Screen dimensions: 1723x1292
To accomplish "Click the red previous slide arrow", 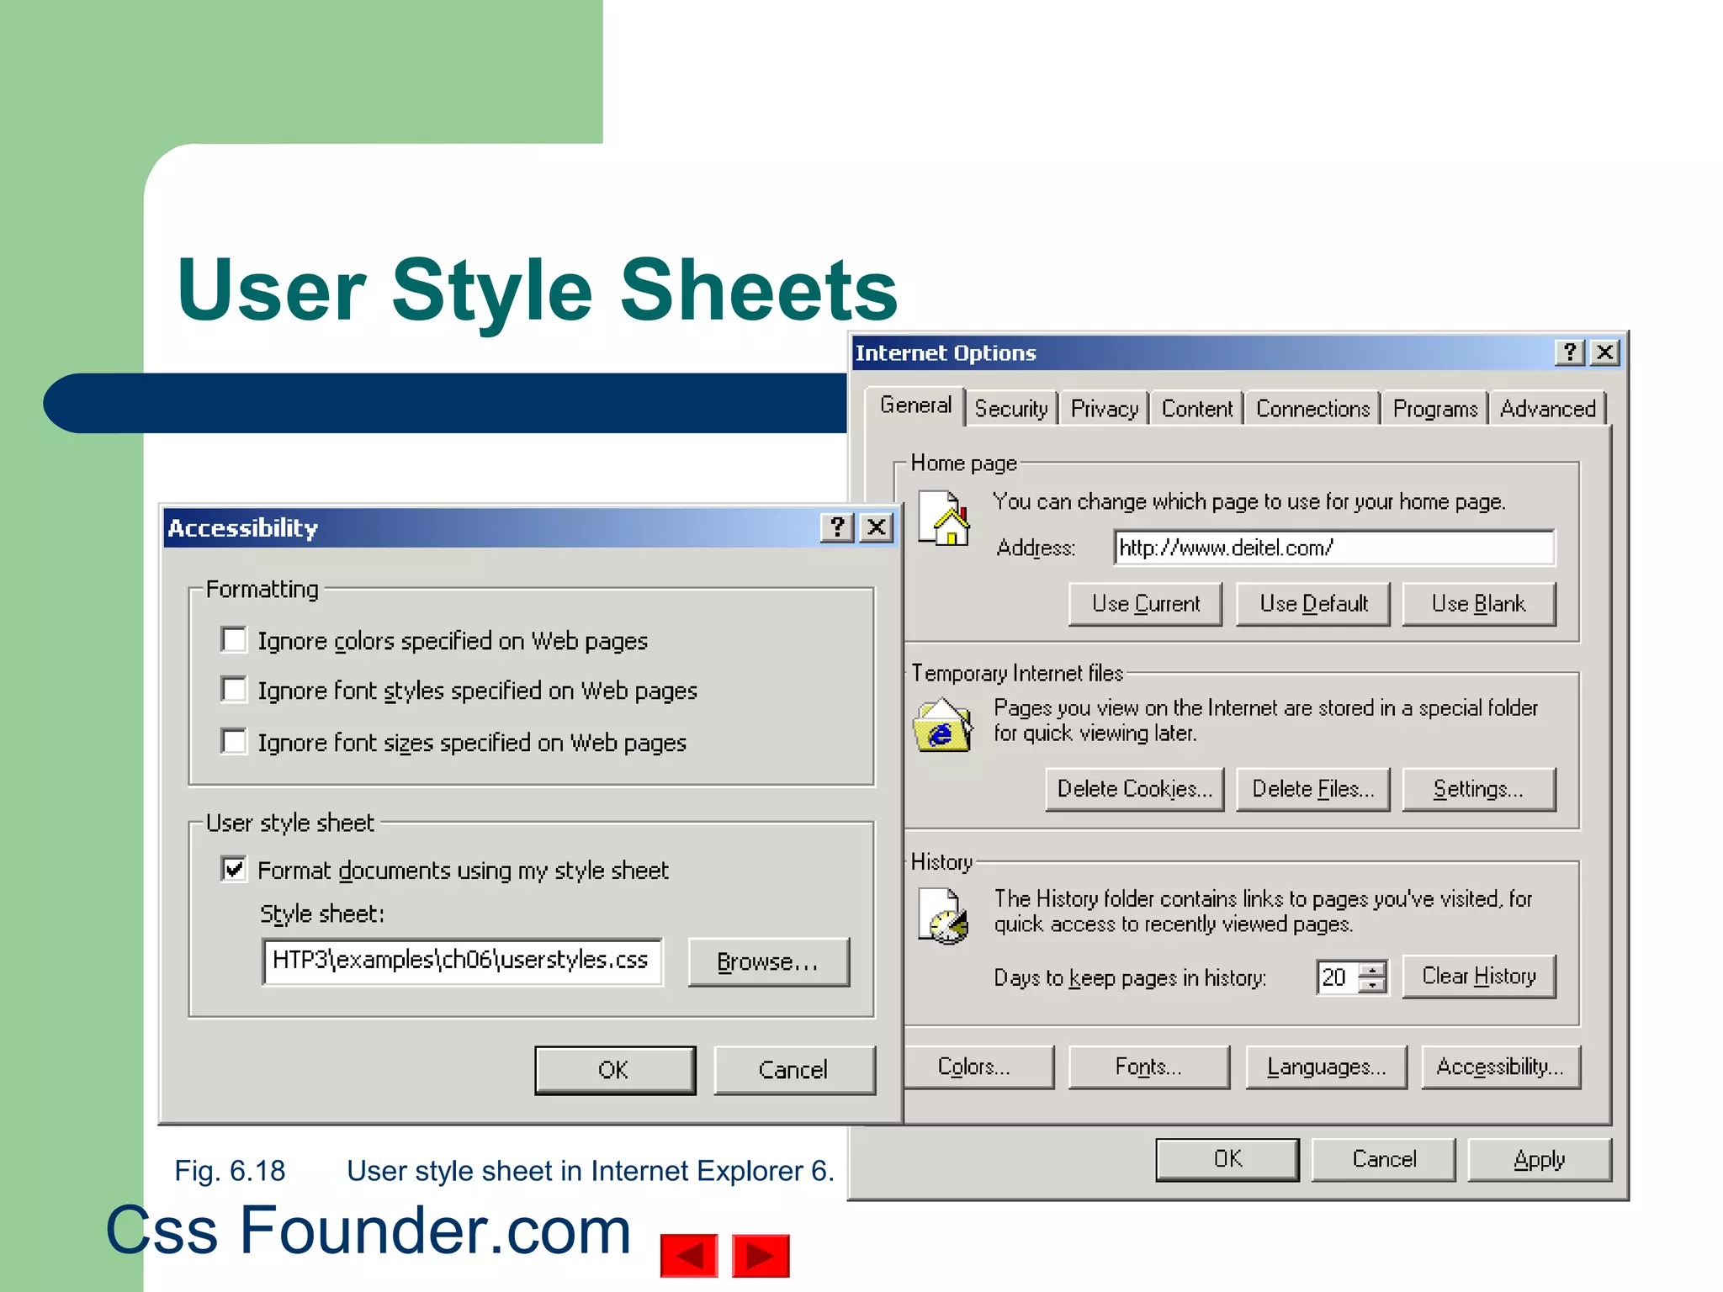I will tap(689, 1256).
